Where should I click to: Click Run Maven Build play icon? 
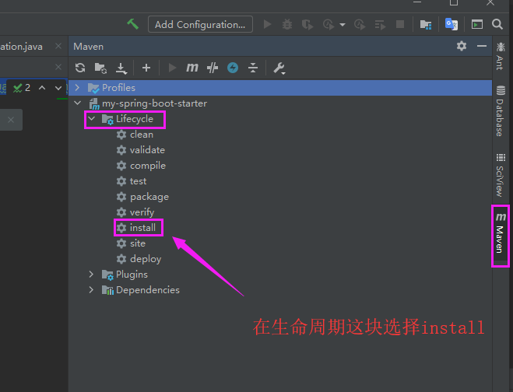[172, 68]
